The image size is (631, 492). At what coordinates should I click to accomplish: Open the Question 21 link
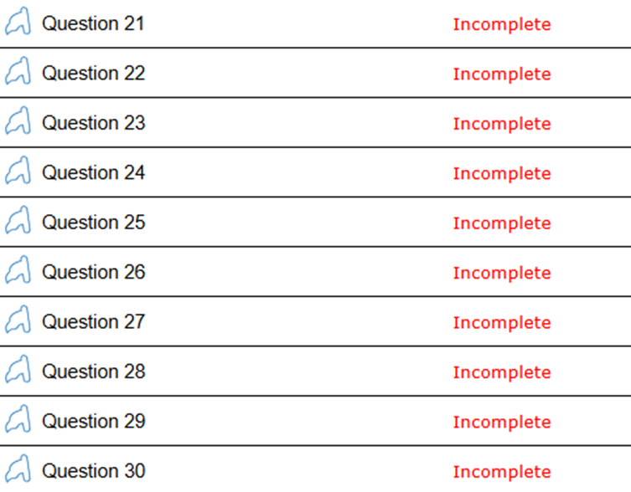93,23
